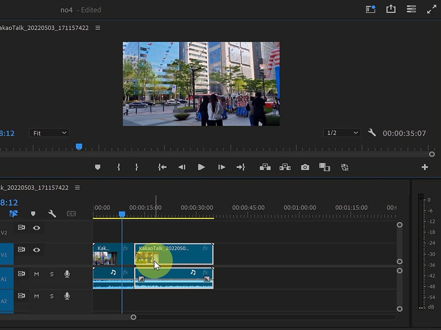Open the Fit zoom level dropdown

(x=49, y=133)
